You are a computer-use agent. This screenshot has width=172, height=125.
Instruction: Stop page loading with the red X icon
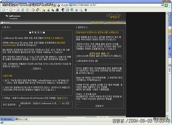pos(18,10)
